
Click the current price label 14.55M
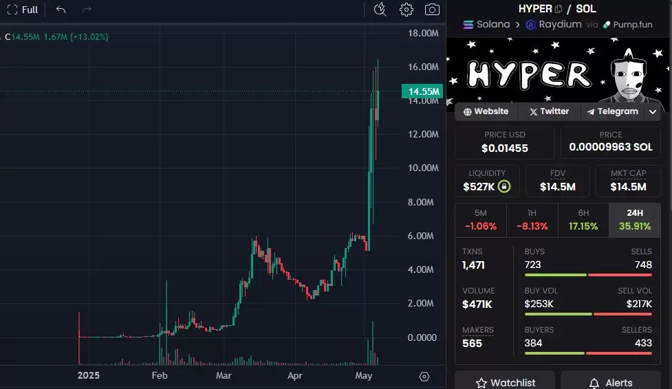(422, 91)
